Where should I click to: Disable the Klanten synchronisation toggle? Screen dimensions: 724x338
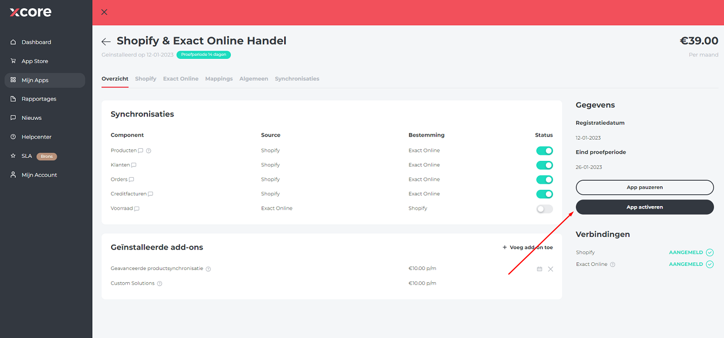point(544,165)
